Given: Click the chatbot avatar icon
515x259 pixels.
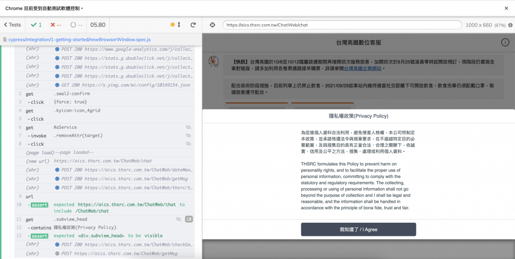Looking at the screenshot, I should pyautogui.click(x=214, y=61).
